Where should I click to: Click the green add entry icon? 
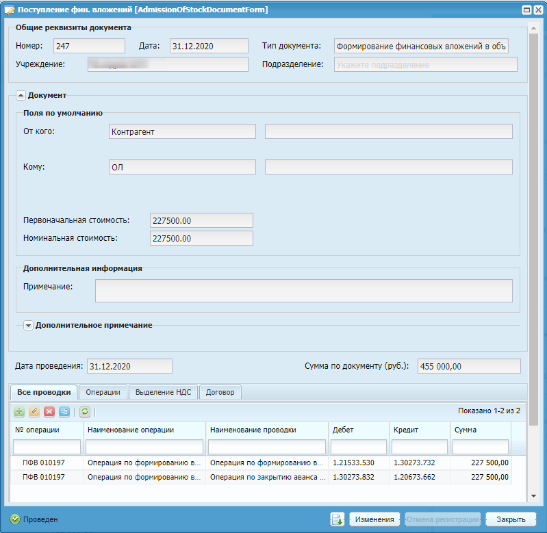click(19, 412)
